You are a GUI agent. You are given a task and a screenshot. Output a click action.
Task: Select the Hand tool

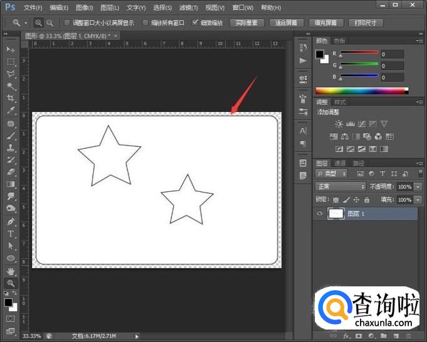click(11, 271)
